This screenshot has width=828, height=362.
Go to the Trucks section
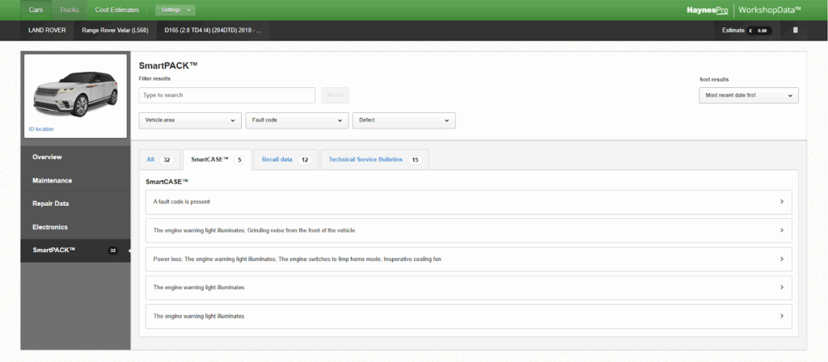pyautogui.click(x=70, y=10)
